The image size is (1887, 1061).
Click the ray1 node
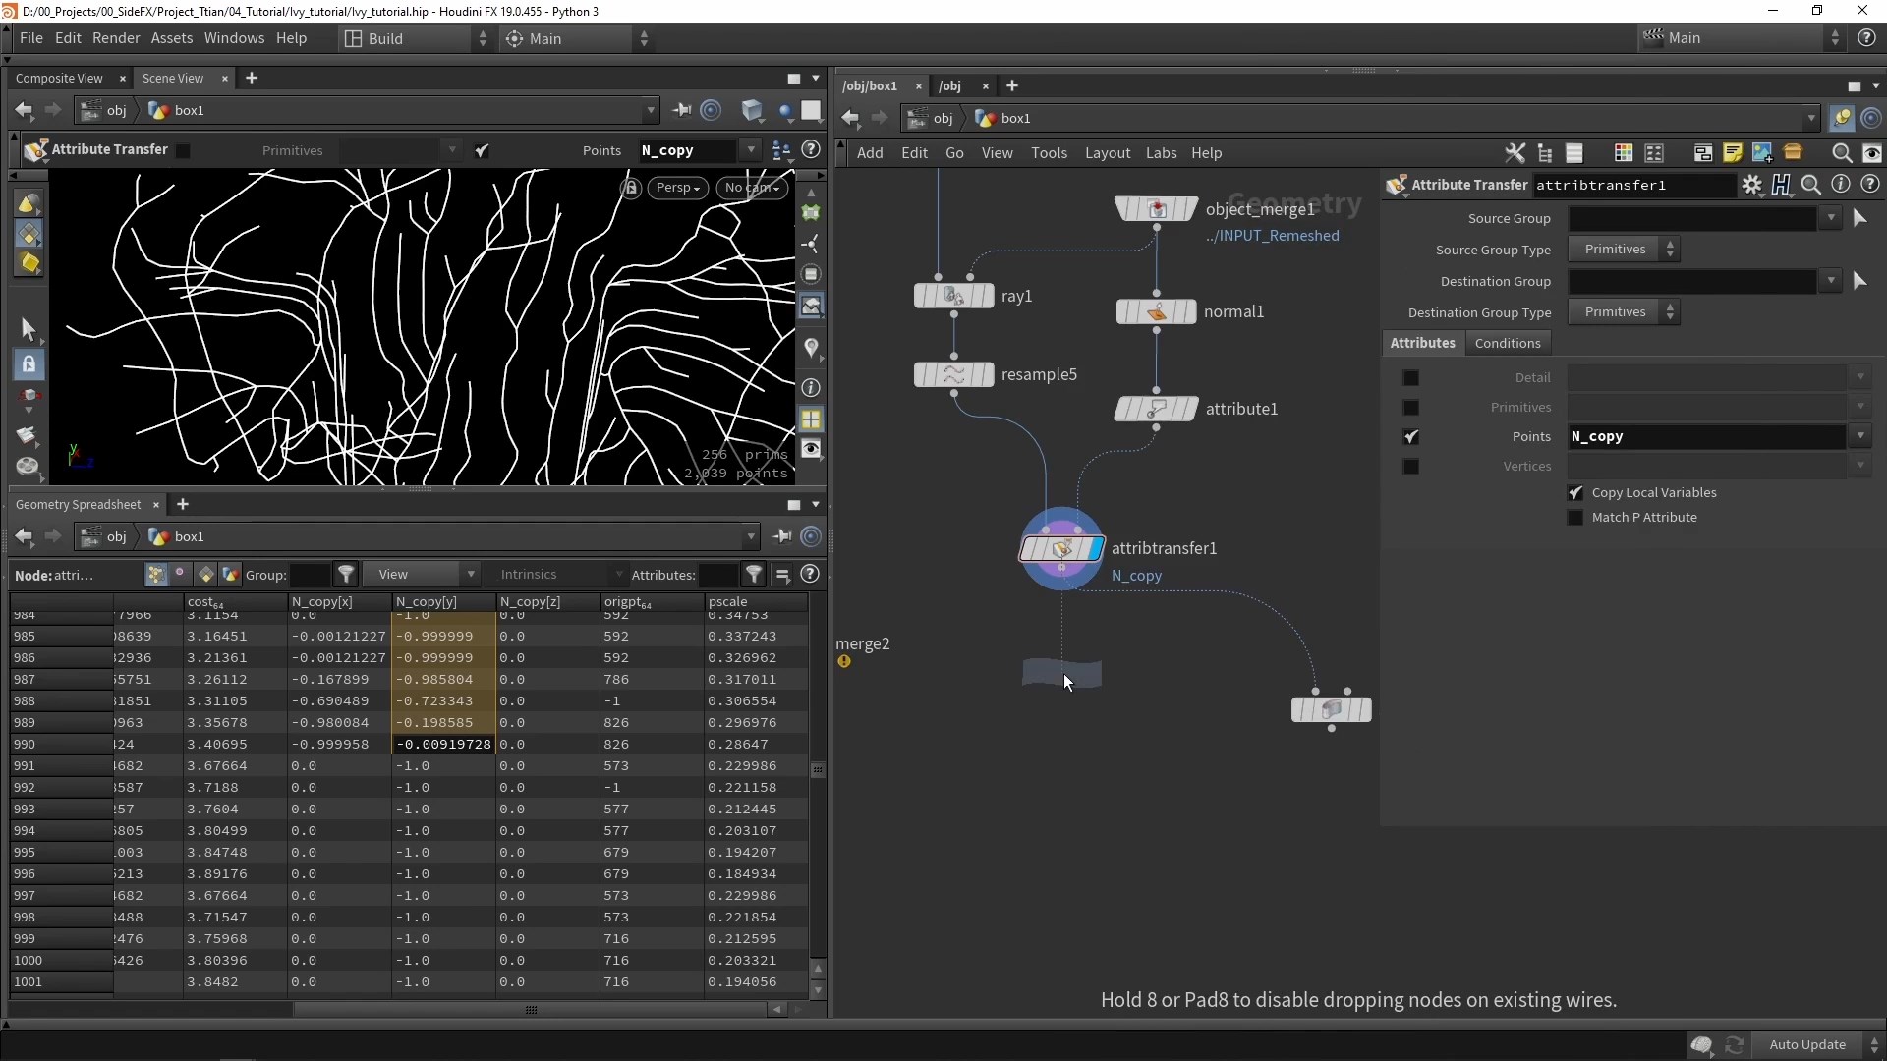[x=953, y=296]
